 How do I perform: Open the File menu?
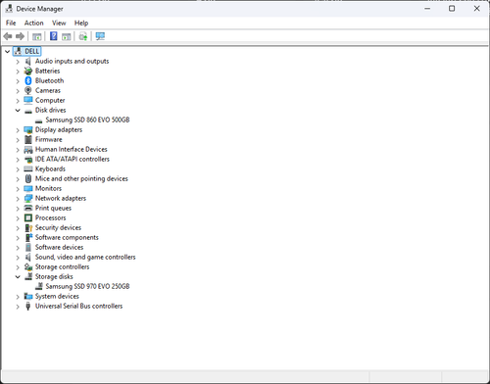click(11, 23)
